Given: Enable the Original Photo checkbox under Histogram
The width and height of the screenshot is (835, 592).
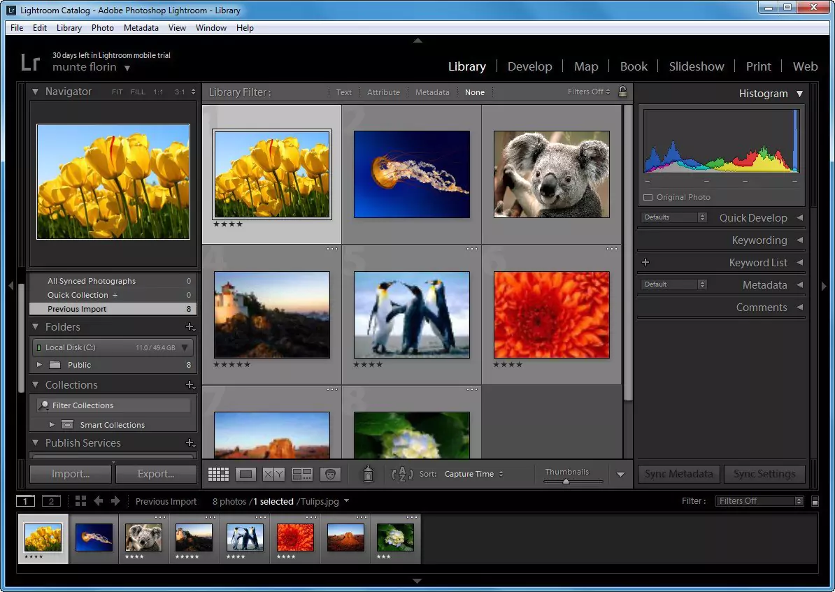Looking at the screenshot, I should (x=647, y=197).
